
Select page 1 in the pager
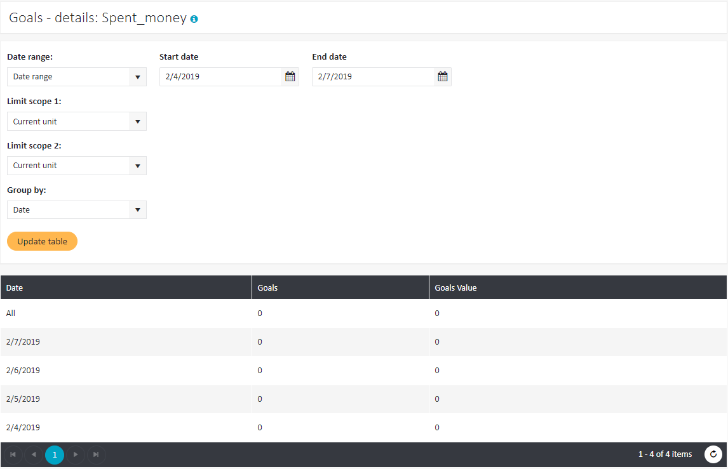click(x=55, y=454)
